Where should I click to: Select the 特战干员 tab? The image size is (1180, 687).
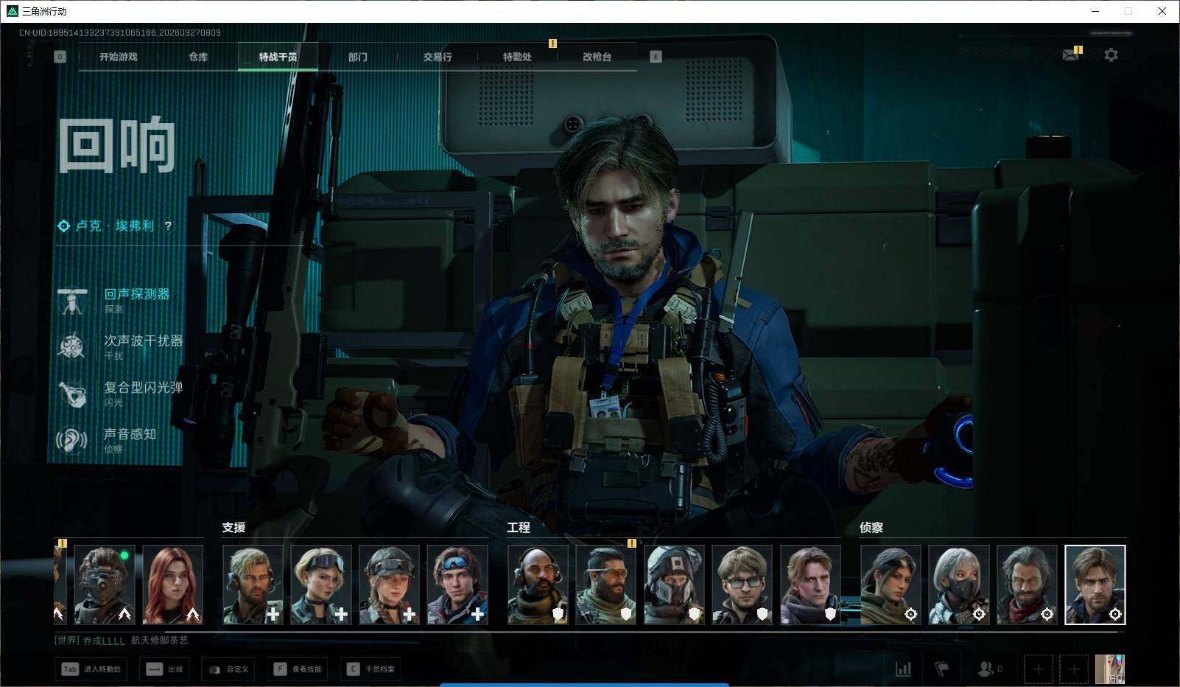[x=278, y=57]
